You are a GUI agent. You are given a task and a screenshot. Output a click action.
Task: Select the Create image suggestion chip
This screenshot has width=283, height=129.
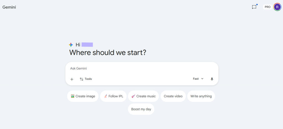point(83,96)
